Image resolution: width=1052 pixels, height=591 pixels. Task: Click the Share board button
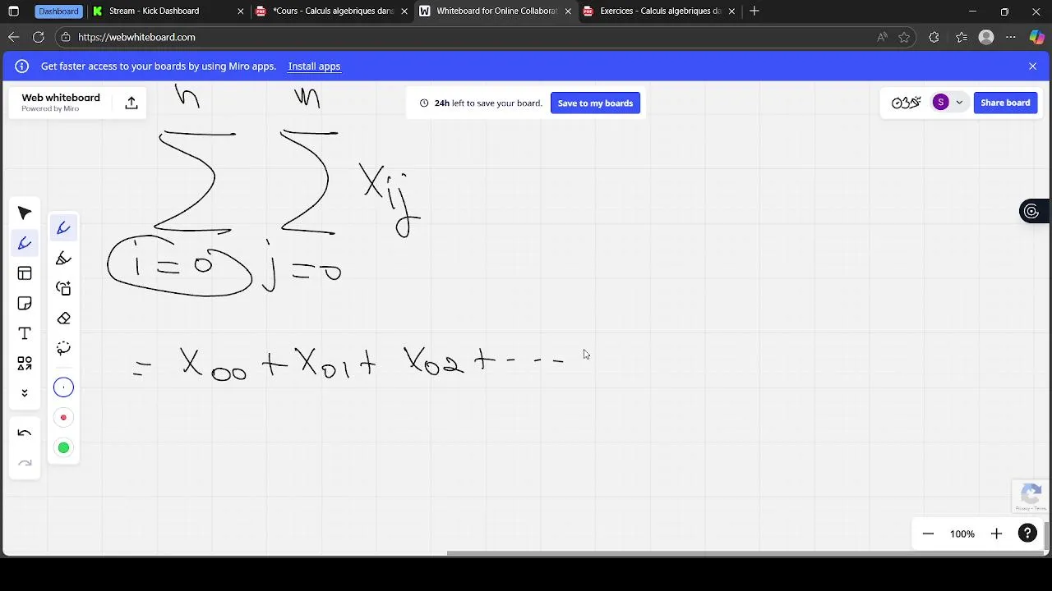[x=1005, y=103]
